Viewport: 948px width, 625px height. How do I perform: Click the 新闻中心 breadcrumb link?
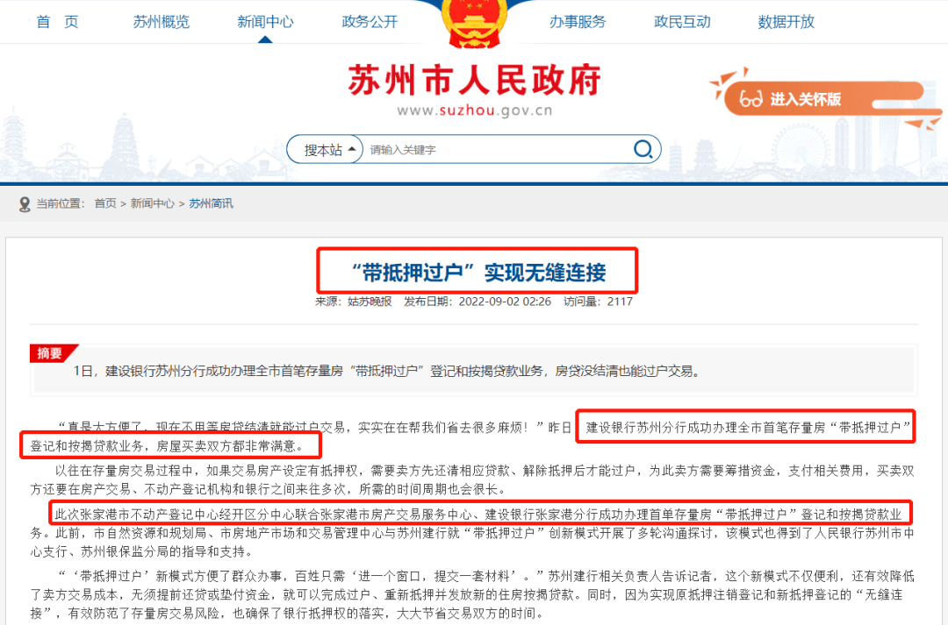click(x=151, y=203)
